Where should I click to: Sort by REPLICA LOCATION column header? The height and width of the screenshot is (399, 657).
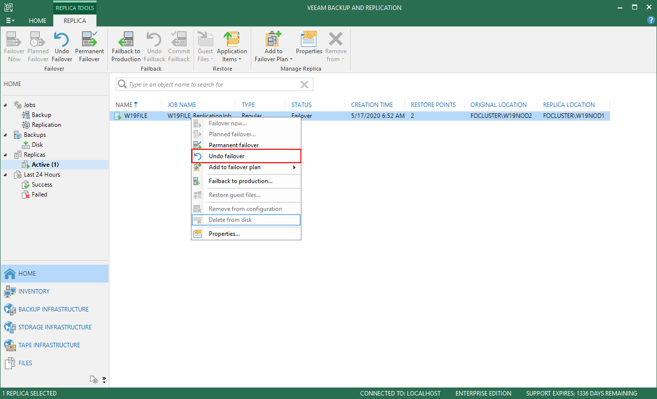click(x=569, y=105)
